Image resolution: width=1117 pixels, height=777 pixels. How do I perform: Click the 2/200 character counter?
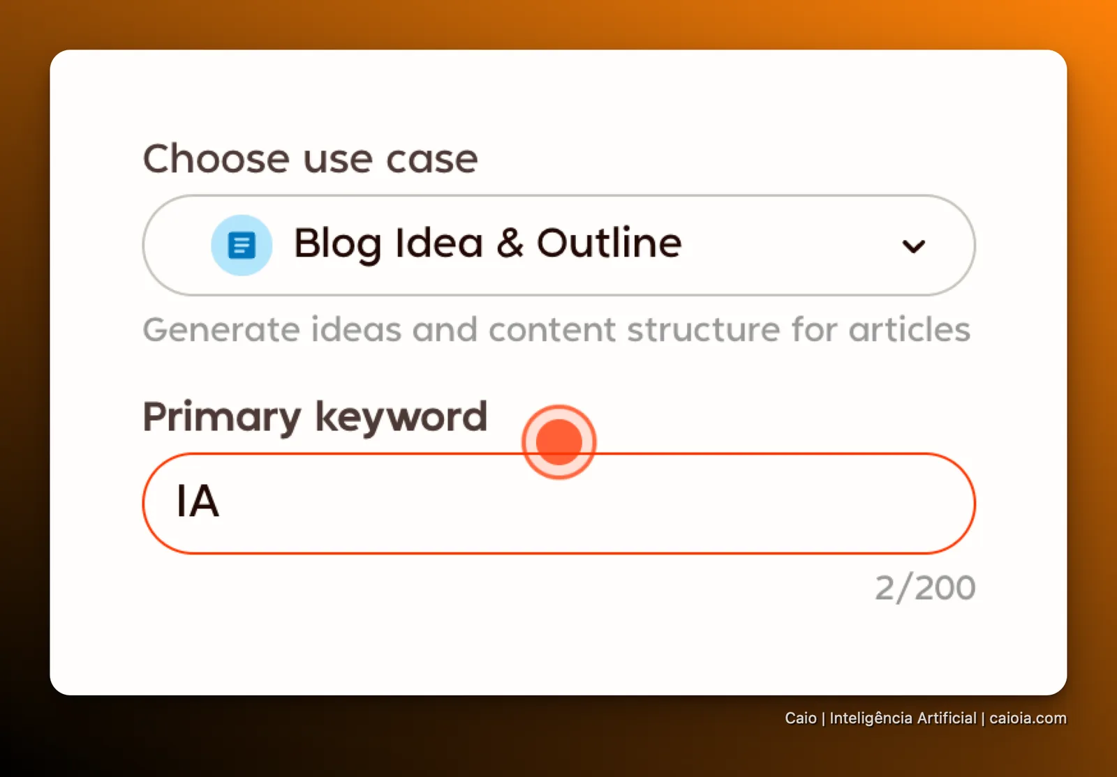point(925,588)
